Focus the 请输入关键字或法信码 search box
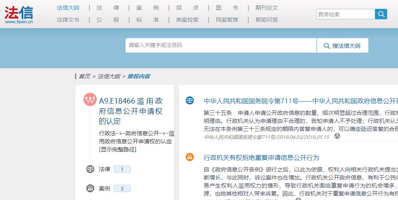 (221, 45)
